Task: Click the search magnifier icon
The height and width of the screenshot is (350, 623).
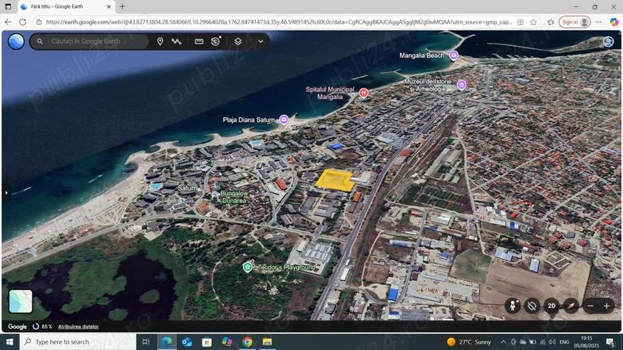Action: (x=39, y=42)
